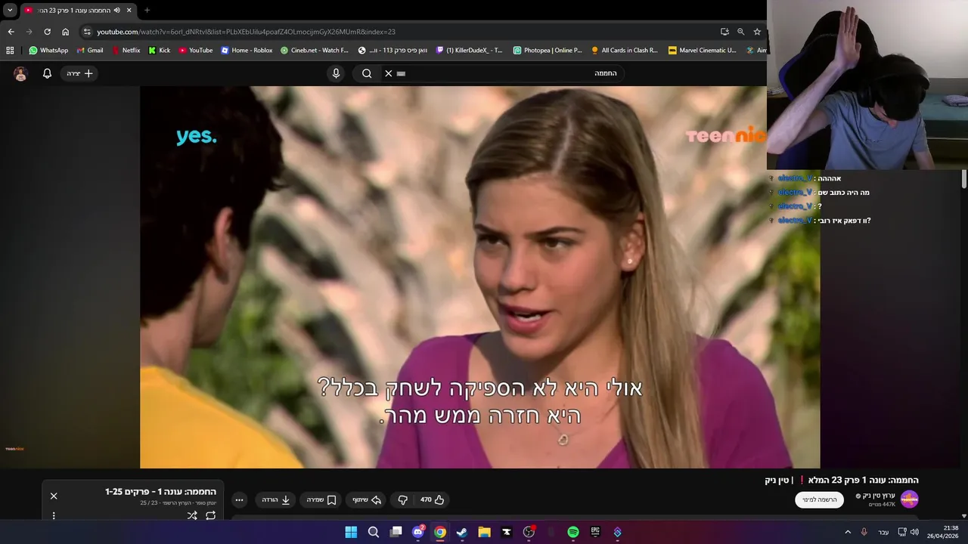Bookmark this page with the star icon
968x544 pixels.
pos(757,32)
